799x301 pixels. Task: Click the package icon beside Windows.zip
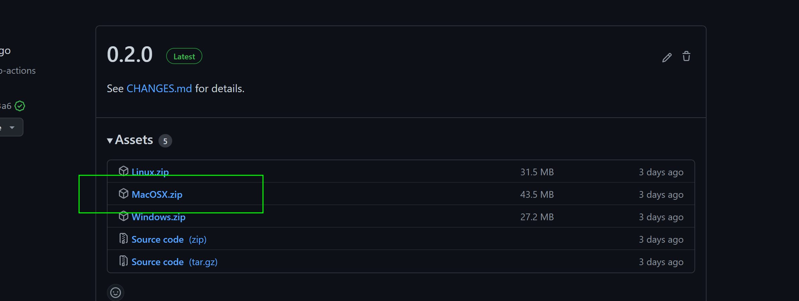124,216
